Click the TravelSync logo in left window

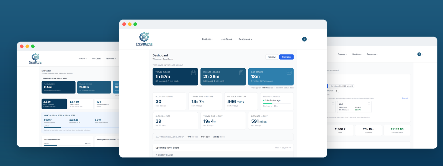[x=35, y=59]
